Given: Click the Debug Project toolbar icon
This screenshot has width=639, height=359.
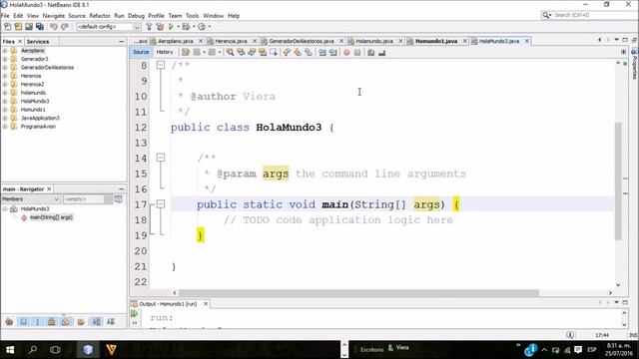Looking at the screenshot, I should (x=186, y=27).
